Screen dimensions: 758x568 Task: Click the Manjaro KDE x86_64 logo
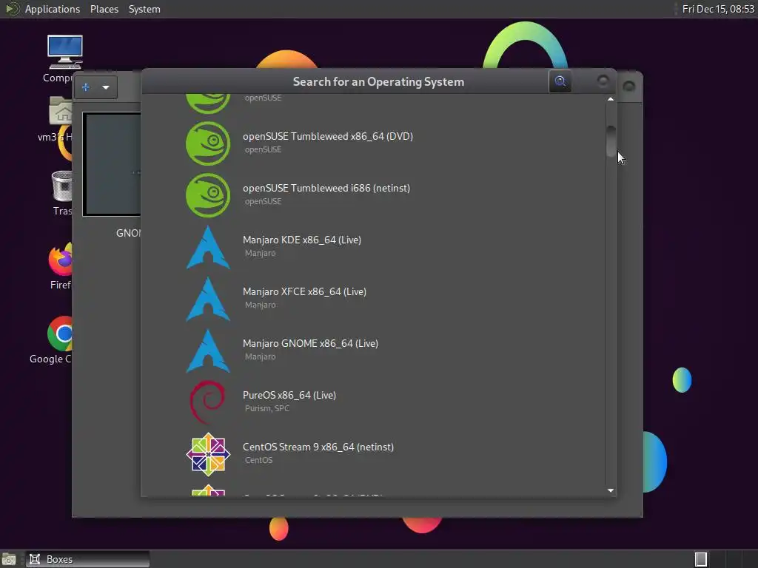coord(208,247)
